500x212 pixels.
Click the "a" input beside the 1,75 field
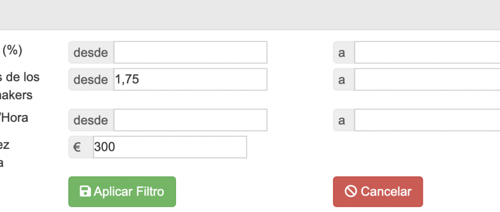[427, 79]
